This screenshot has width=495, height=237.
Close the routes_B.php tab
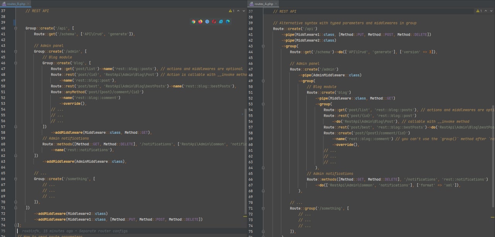point(29,3)
